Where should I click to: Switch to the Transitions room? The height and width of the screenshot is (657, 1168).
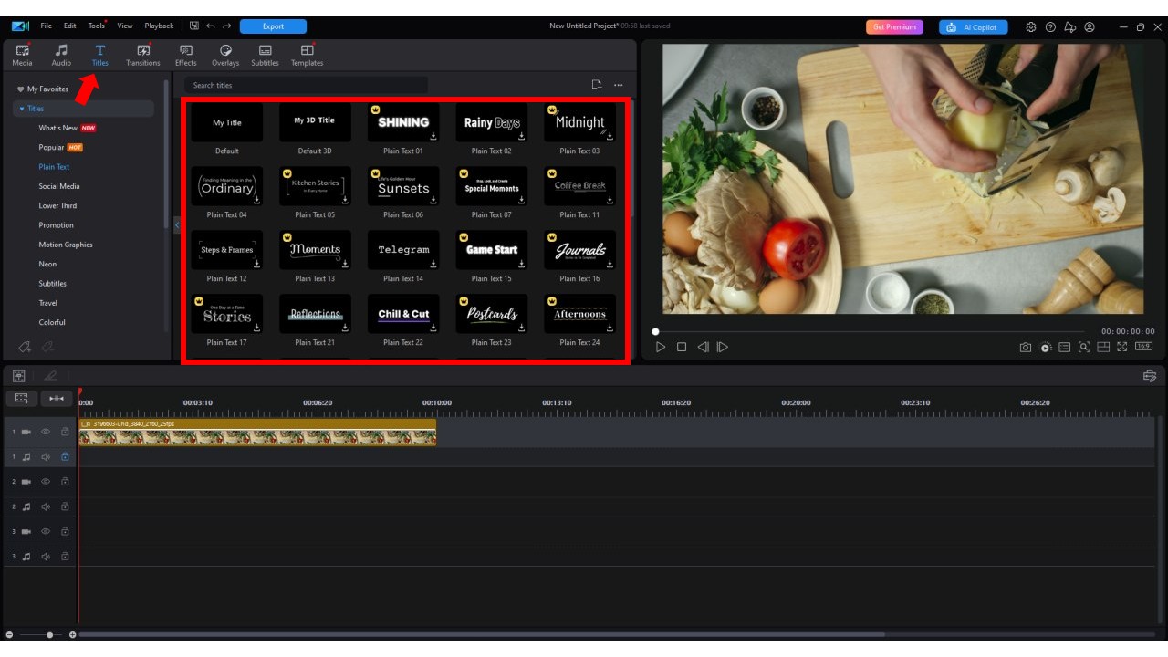click(142, 55)
